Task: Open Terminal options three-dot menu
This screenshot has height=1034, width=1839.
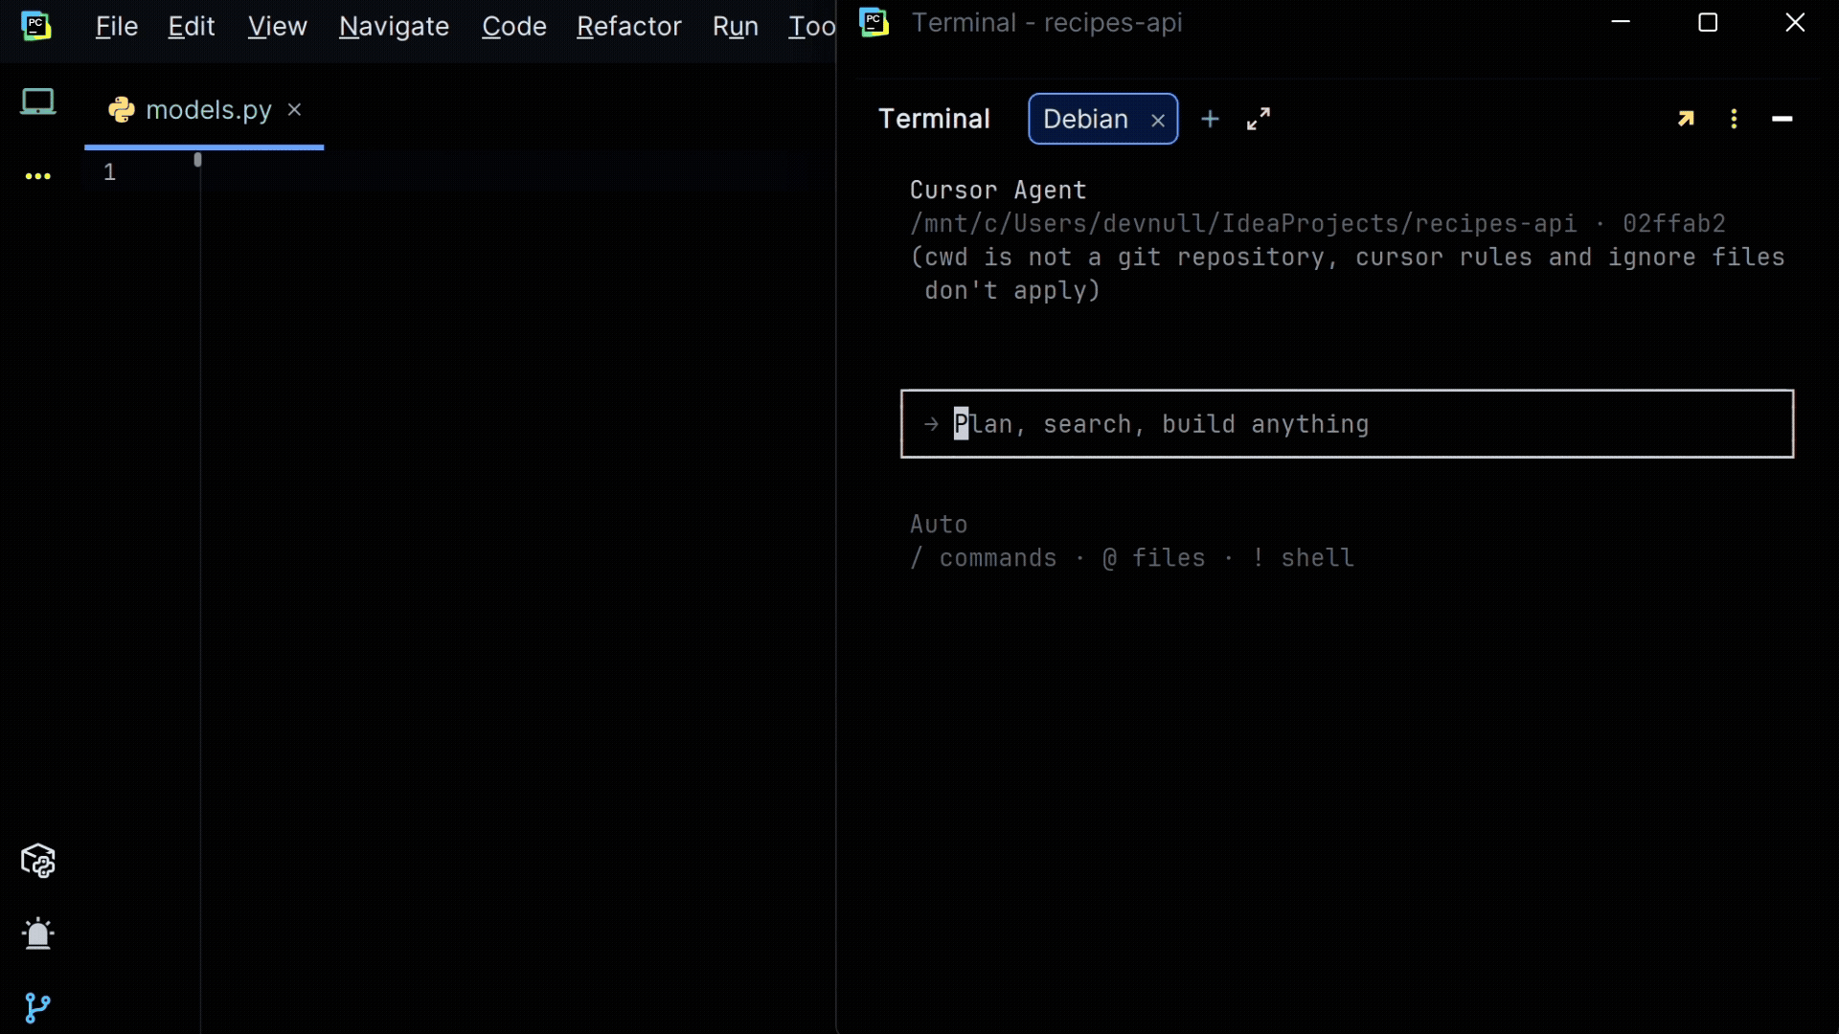Action: pyautogui.click(x=1734, y=119)
